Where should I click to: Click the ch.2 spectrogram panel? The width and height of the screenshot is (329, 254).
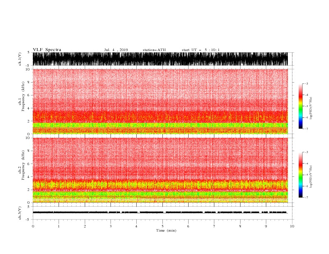pos(160,170)
